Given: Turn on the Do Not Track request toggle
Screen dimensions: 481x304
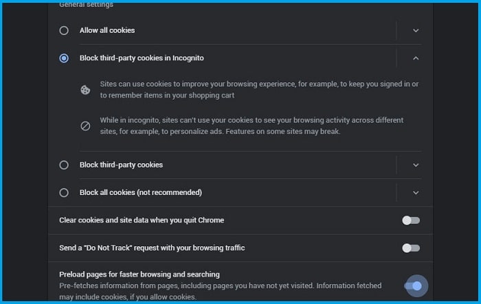Looking at the screenshot, I should 411,248.
